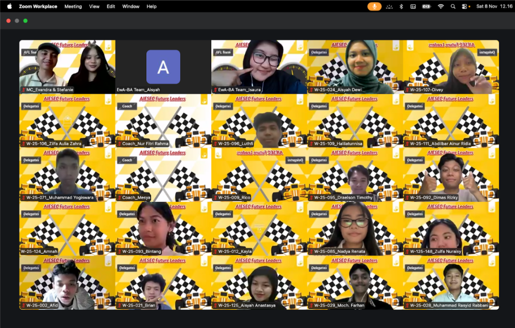Open the Bluetooth menu bar icon
The height and width of the screenshot is (328, 515).
pyautogui.click(x=401, y=6)
